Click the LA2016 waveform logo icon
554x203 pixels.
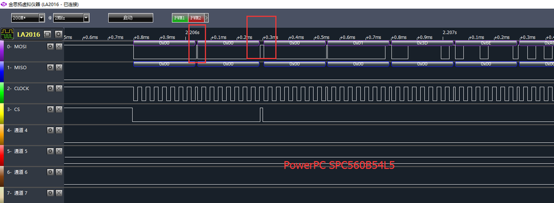(x=7, y=34)
